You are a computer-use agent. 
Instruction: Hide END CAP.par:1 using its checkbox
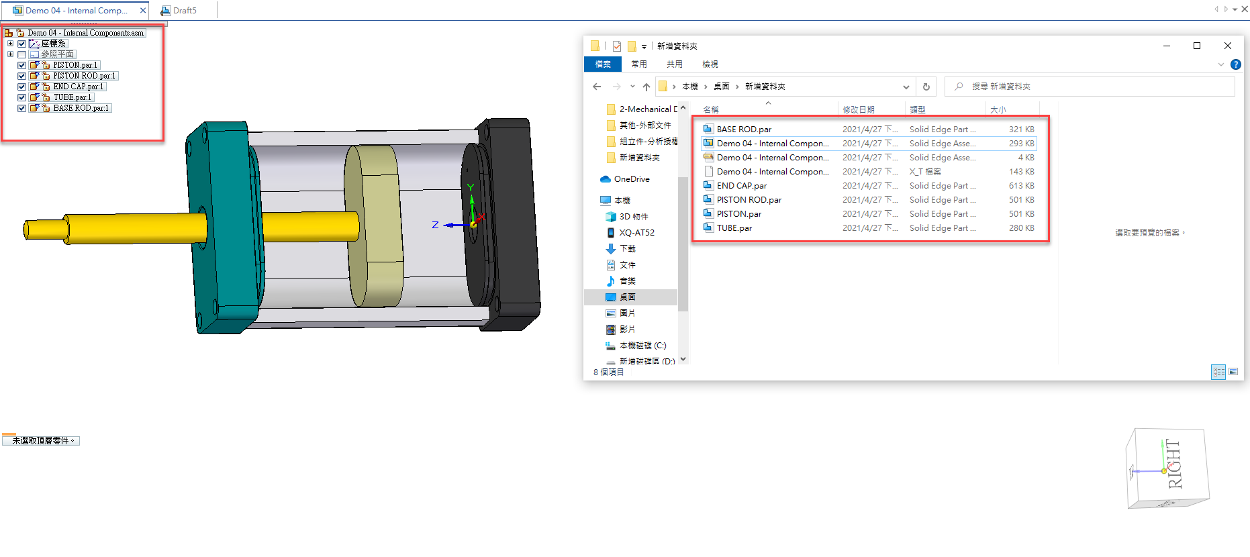point(21,87)
